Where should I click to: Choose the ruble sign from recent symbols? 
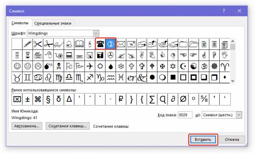click(x=121, y=99)
